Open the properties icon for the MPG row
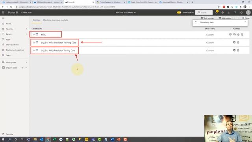Image resolution: width=252 pixels, height=142 pixels. (x=238, y=34)
